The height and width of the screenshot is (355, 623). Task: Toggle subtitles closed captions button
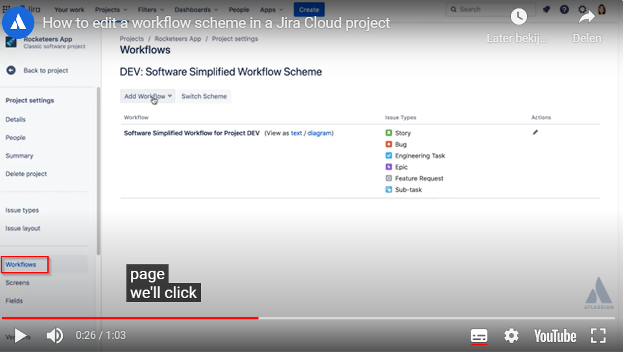(x=479, y=336)
